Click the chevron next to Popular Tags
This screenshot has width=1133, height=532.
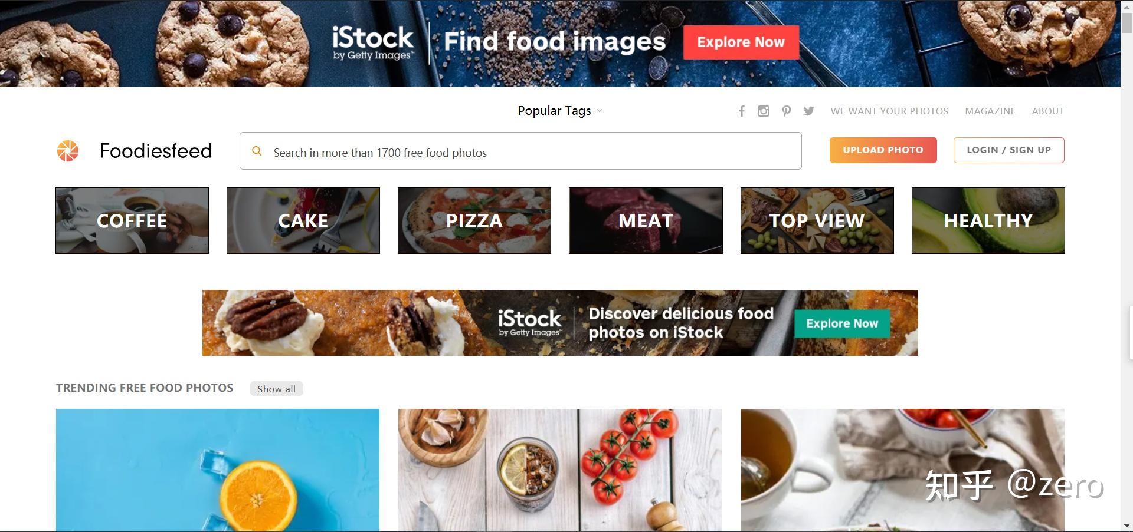pyautogui.click(x=600, y=111)
